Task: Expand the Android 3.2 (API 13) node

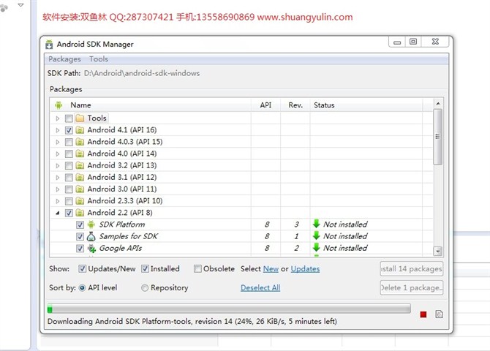Action: [x=58, y=166]
